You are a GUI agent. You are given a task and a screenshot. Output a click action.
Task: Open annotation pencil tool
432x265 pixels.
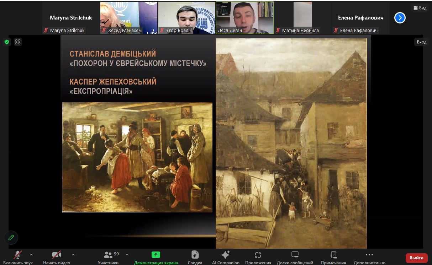[11, 237]
